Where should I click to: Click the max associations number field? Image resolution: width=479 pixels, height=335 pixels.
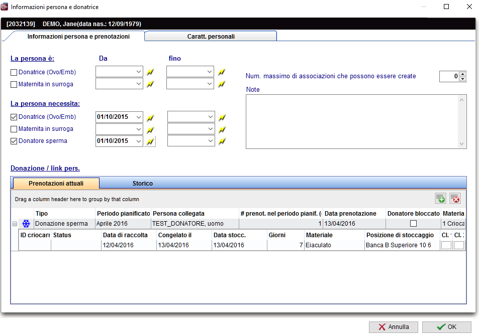[x=449, y=76]
